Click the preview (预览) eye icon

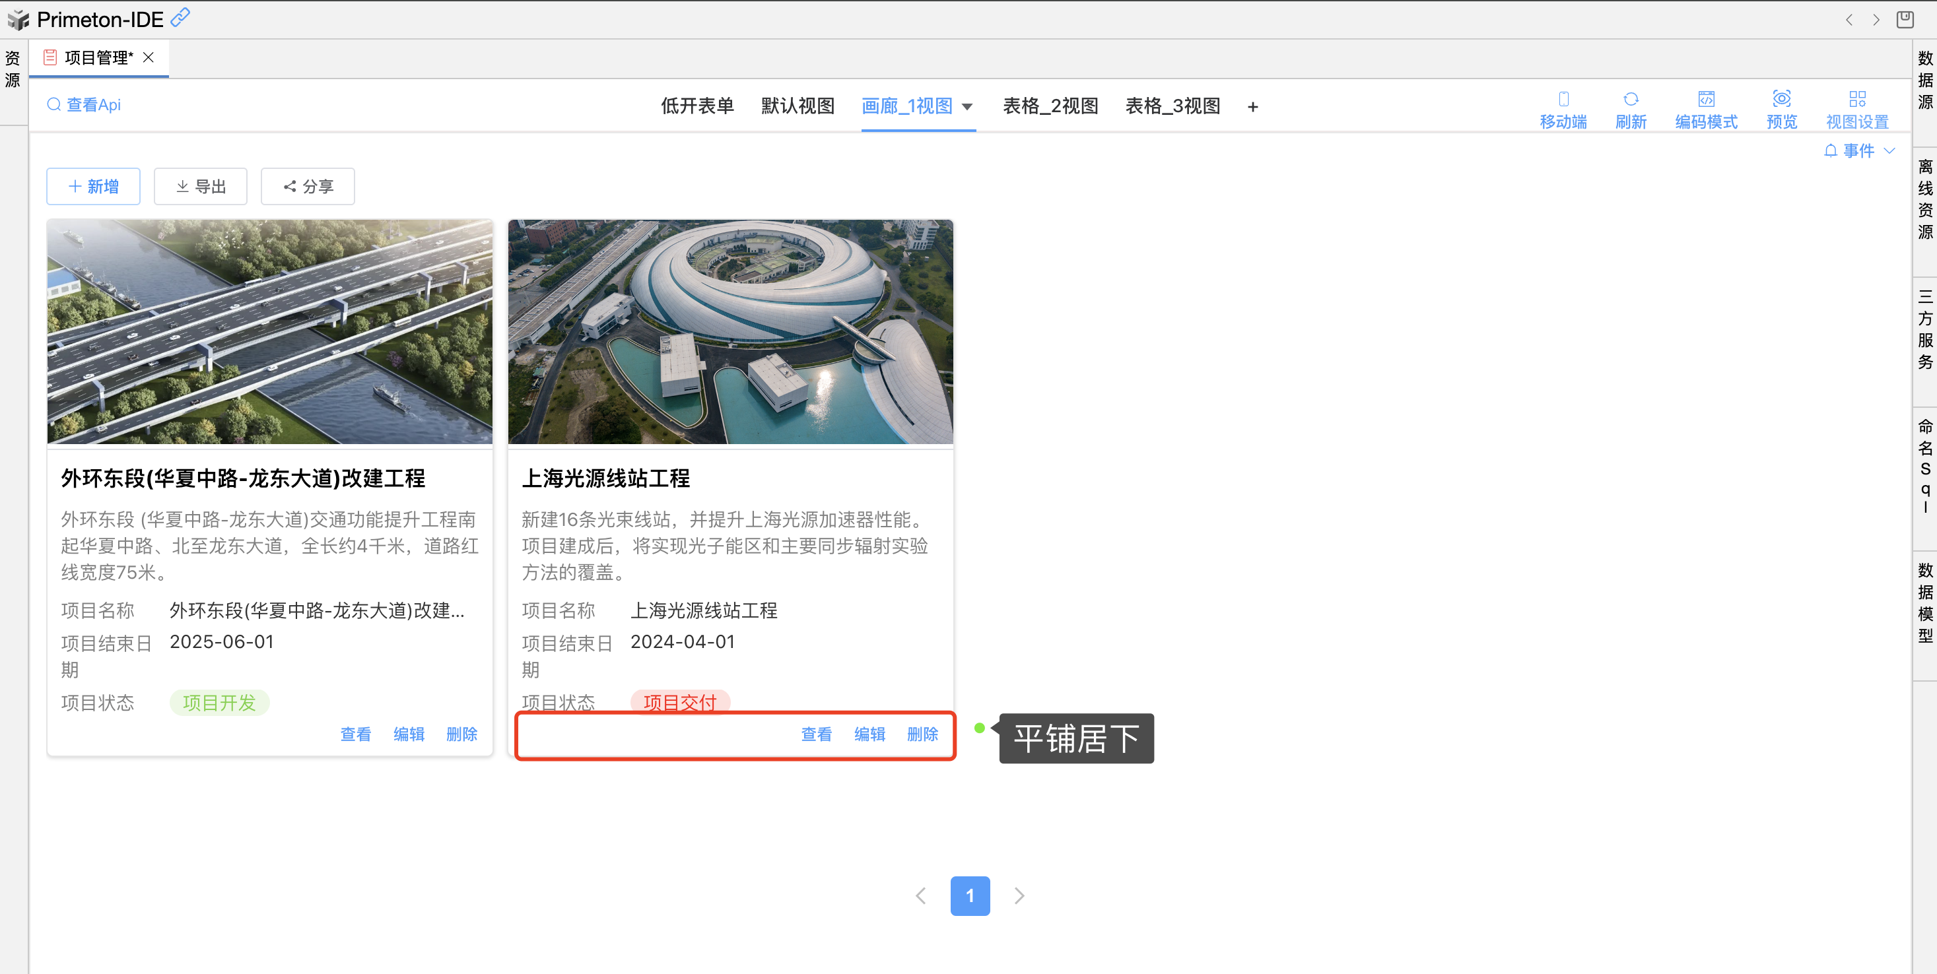click(1781, 99)
